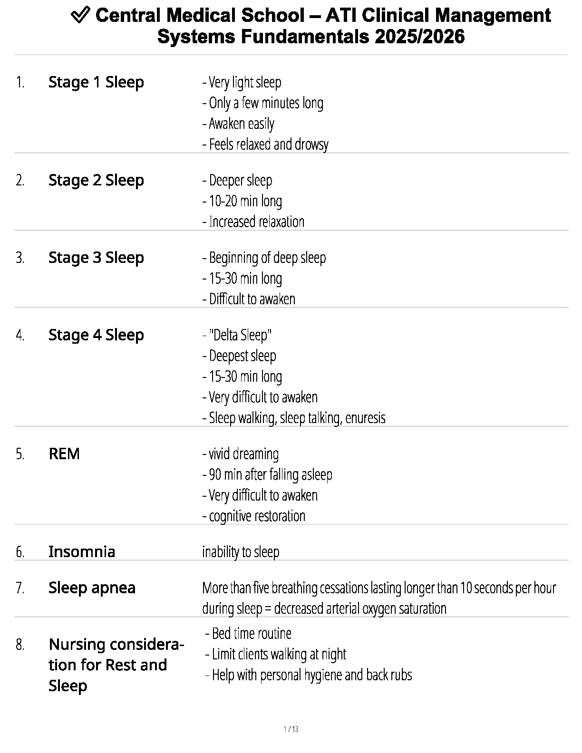Click the 'Stage 4 Sleep' heading
Screen dimensions: 582x753
pyautogui.click(x=96, y=335)
